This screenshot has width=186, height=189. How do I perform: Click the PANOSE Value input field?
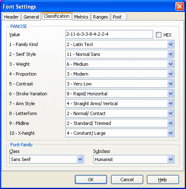pyautogui.click(x=109, y=34)
